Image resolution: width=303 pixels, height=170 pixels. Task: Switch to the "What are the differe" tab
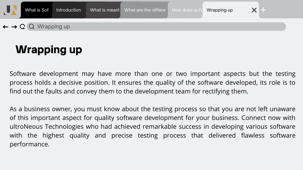(144, 10)
